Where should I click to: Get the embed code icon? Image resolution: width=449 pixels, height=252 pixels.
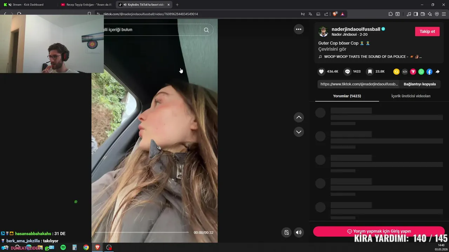coord(405,72)
